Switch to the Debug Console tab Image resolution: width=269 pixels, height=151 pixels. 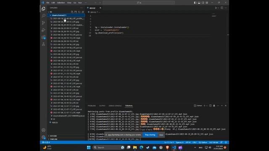pos(115,106)
